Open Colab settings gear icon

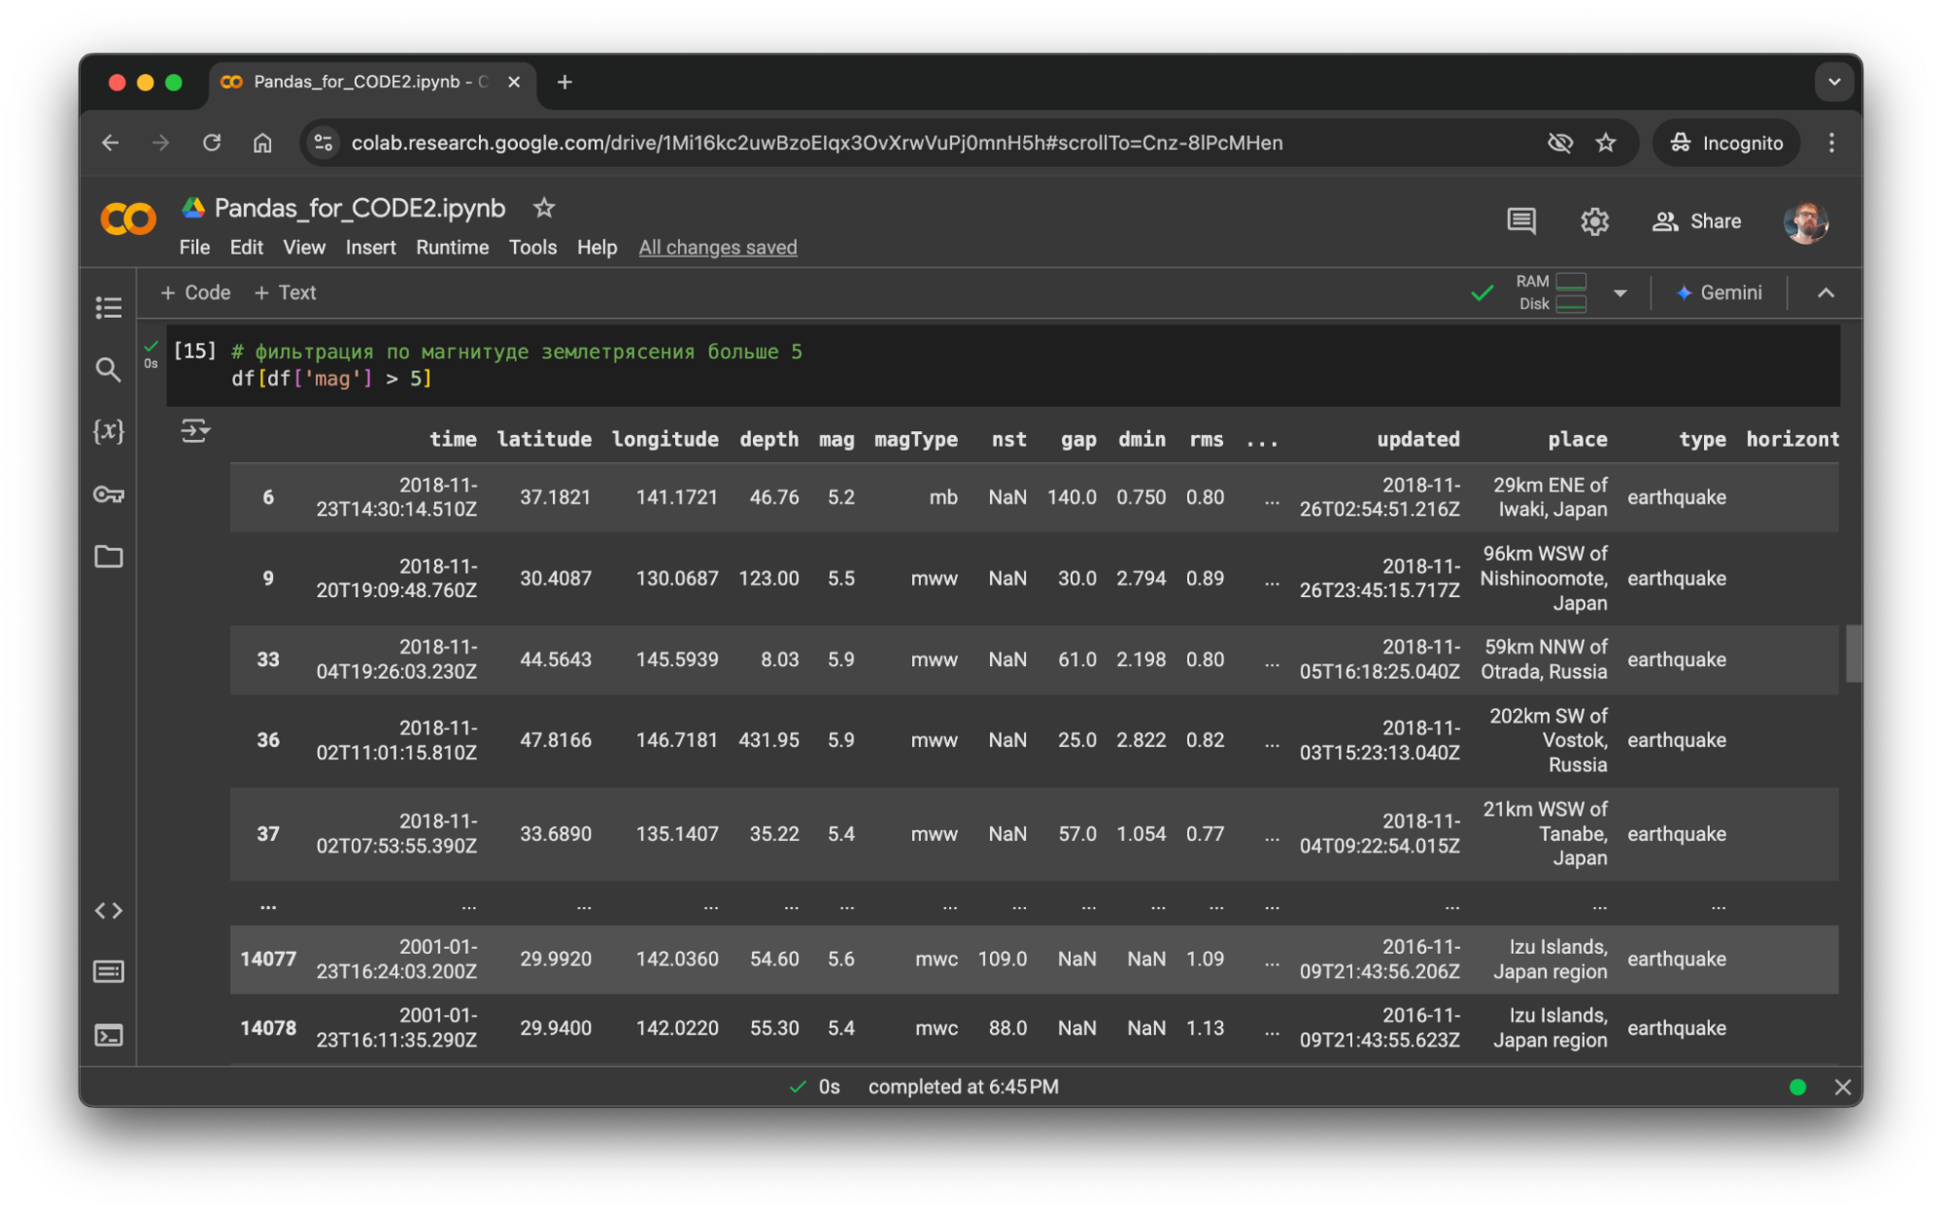click(x=1594, y=221)
